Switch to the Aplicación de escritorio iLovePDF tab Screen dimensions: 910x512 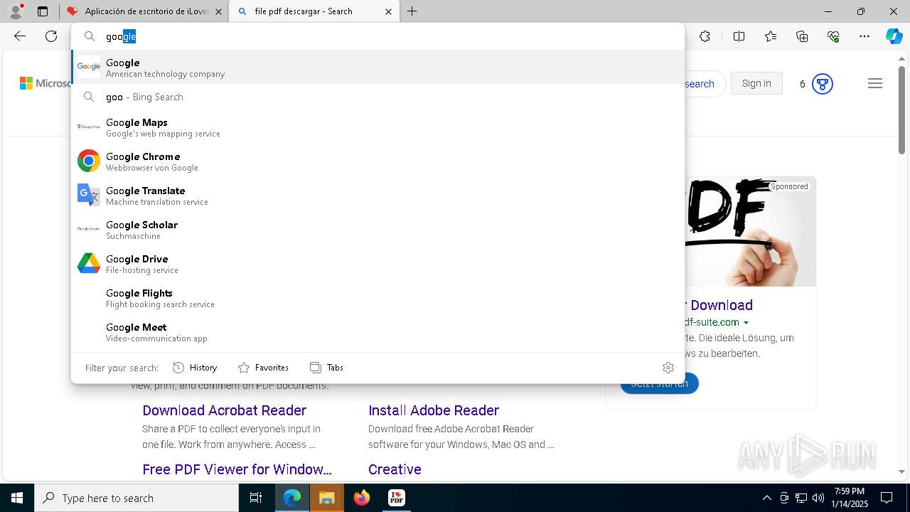[144, 11]
